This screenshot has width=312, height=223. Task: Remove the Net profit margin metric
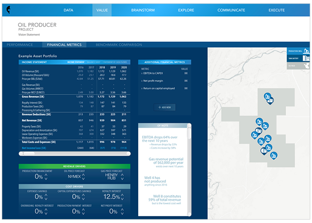pos(142,81)
